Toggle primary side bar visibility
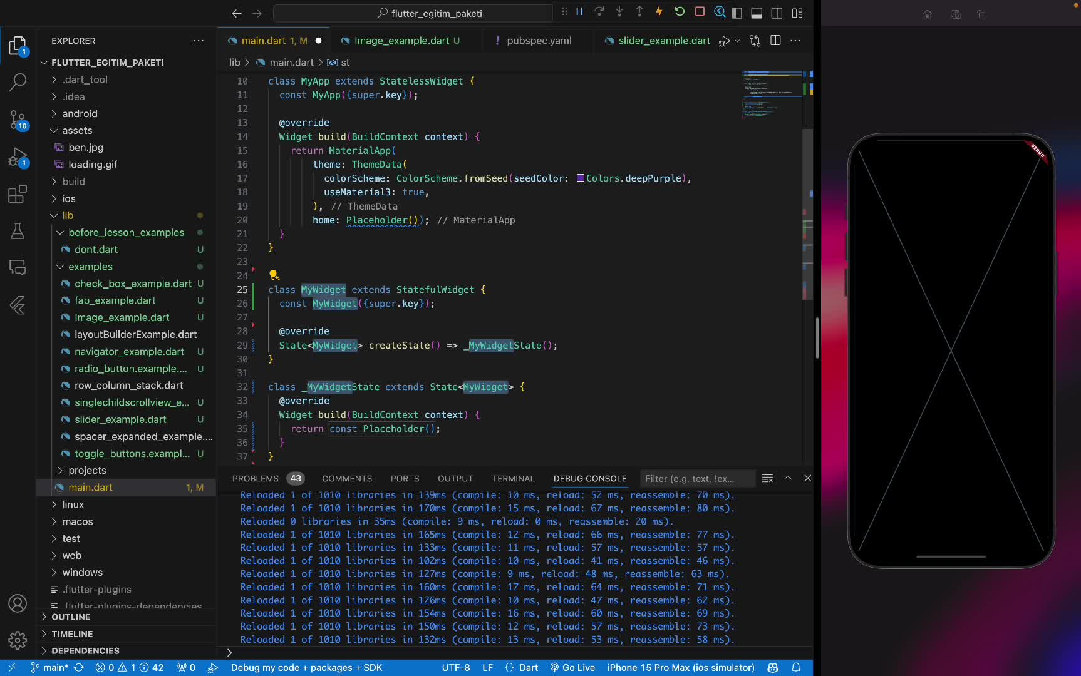 [737, 13]
